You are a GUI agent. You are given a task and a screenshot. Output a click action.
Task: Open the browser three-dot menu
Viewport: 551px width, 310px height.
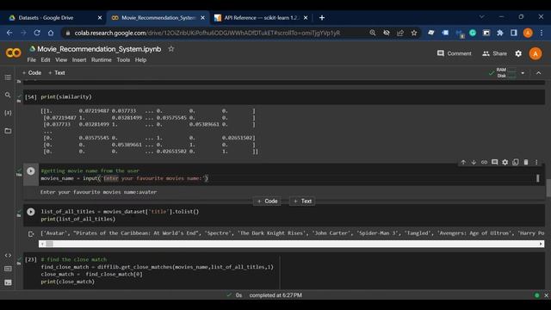[542, 33]
